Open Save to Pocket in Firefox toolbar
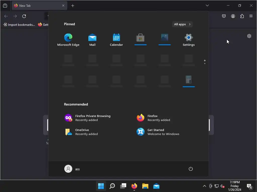Screen dimensions: 257x192 pyautogui.click(x=224, y=16)
